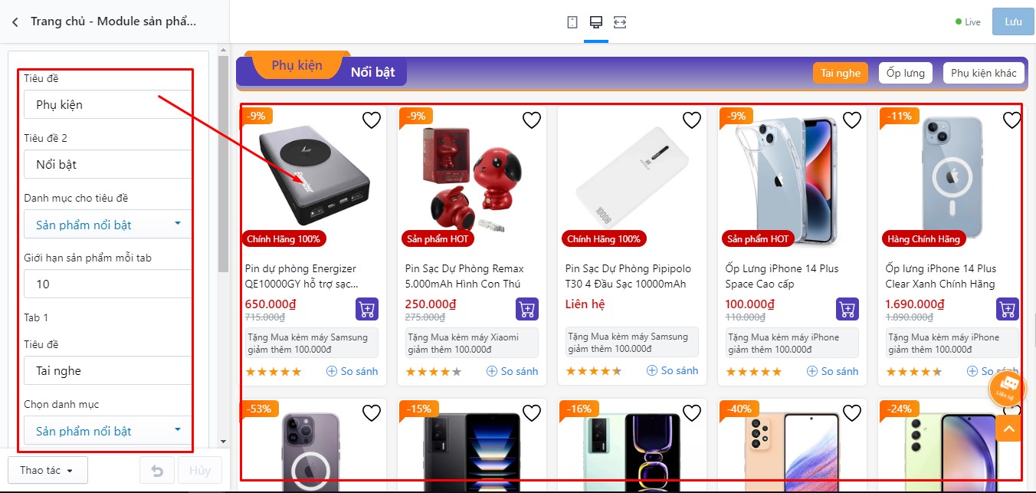Favorite the Energizer power bank with heart

371,120
